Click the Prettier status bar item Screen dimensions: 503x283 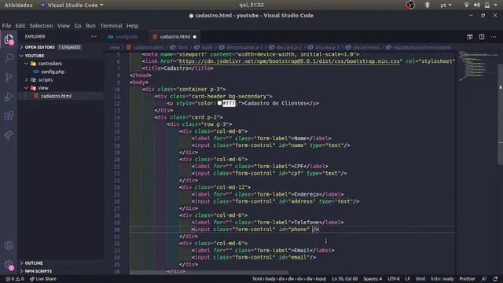tap(468, 279)
